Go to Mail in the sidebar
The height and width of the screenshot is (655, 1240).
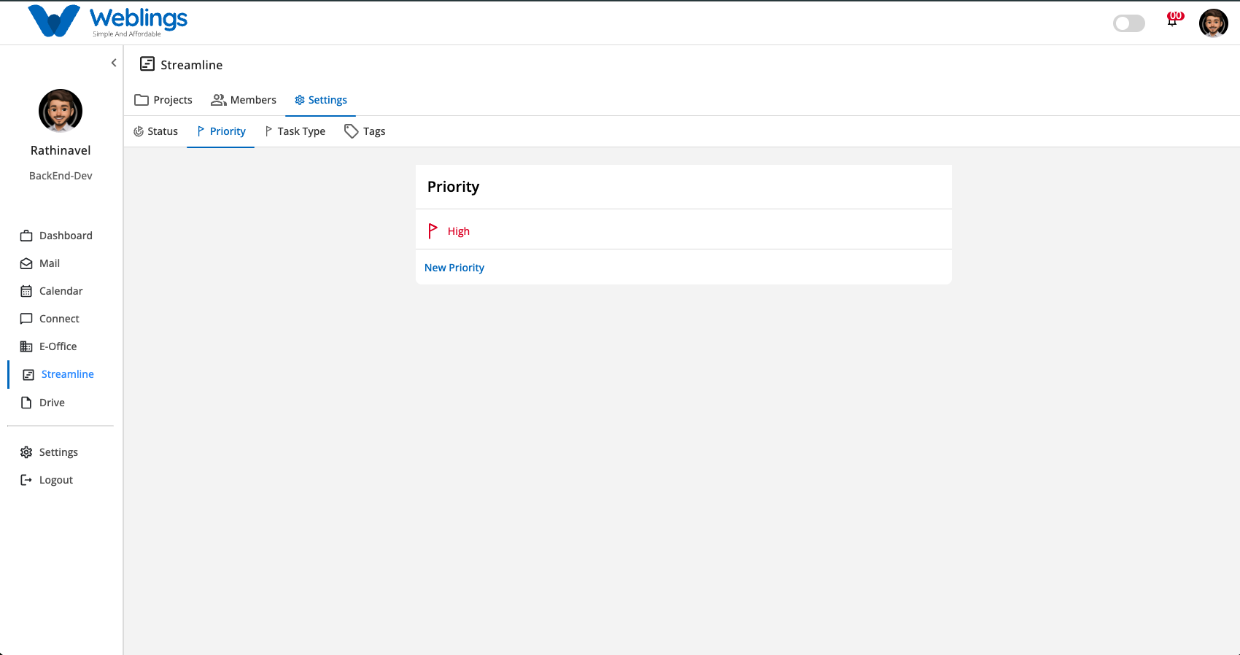tap(50, 263)
